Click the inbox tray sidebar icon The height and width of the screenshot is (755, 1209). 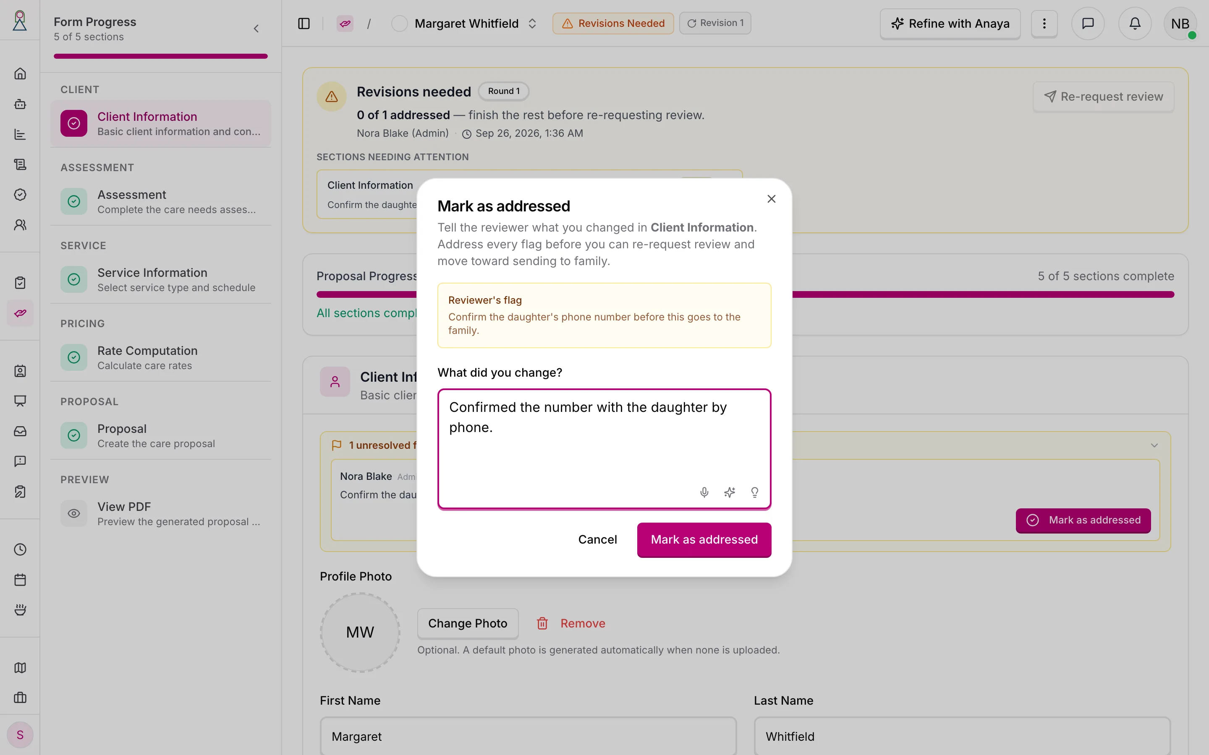pyautogui.click(x=20, y=431)
